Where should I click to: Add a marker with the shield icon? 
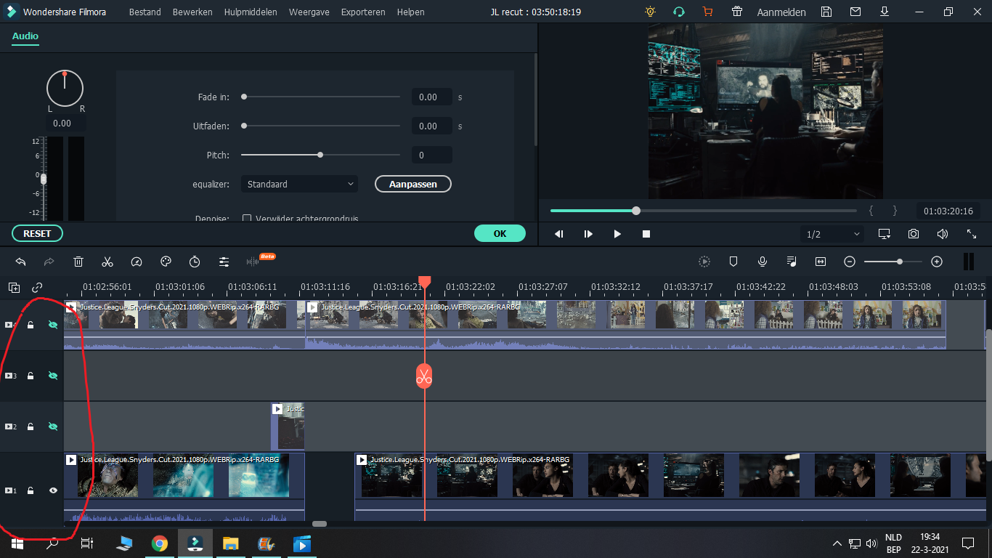click(x=733, y=262)
